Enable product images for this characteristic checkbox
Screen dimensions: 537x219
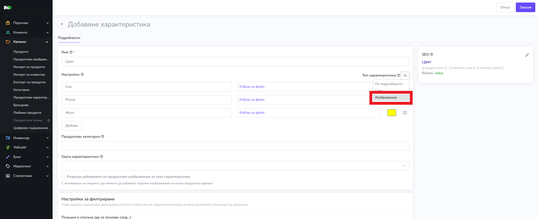(x=64, y=177)
